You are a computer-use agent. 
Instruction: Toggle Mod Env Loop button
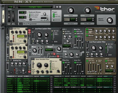(x=76, y=36)
